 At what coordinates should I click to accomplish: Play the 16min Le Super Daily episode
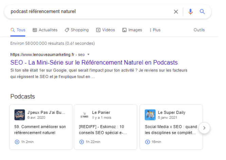(148, 142)
